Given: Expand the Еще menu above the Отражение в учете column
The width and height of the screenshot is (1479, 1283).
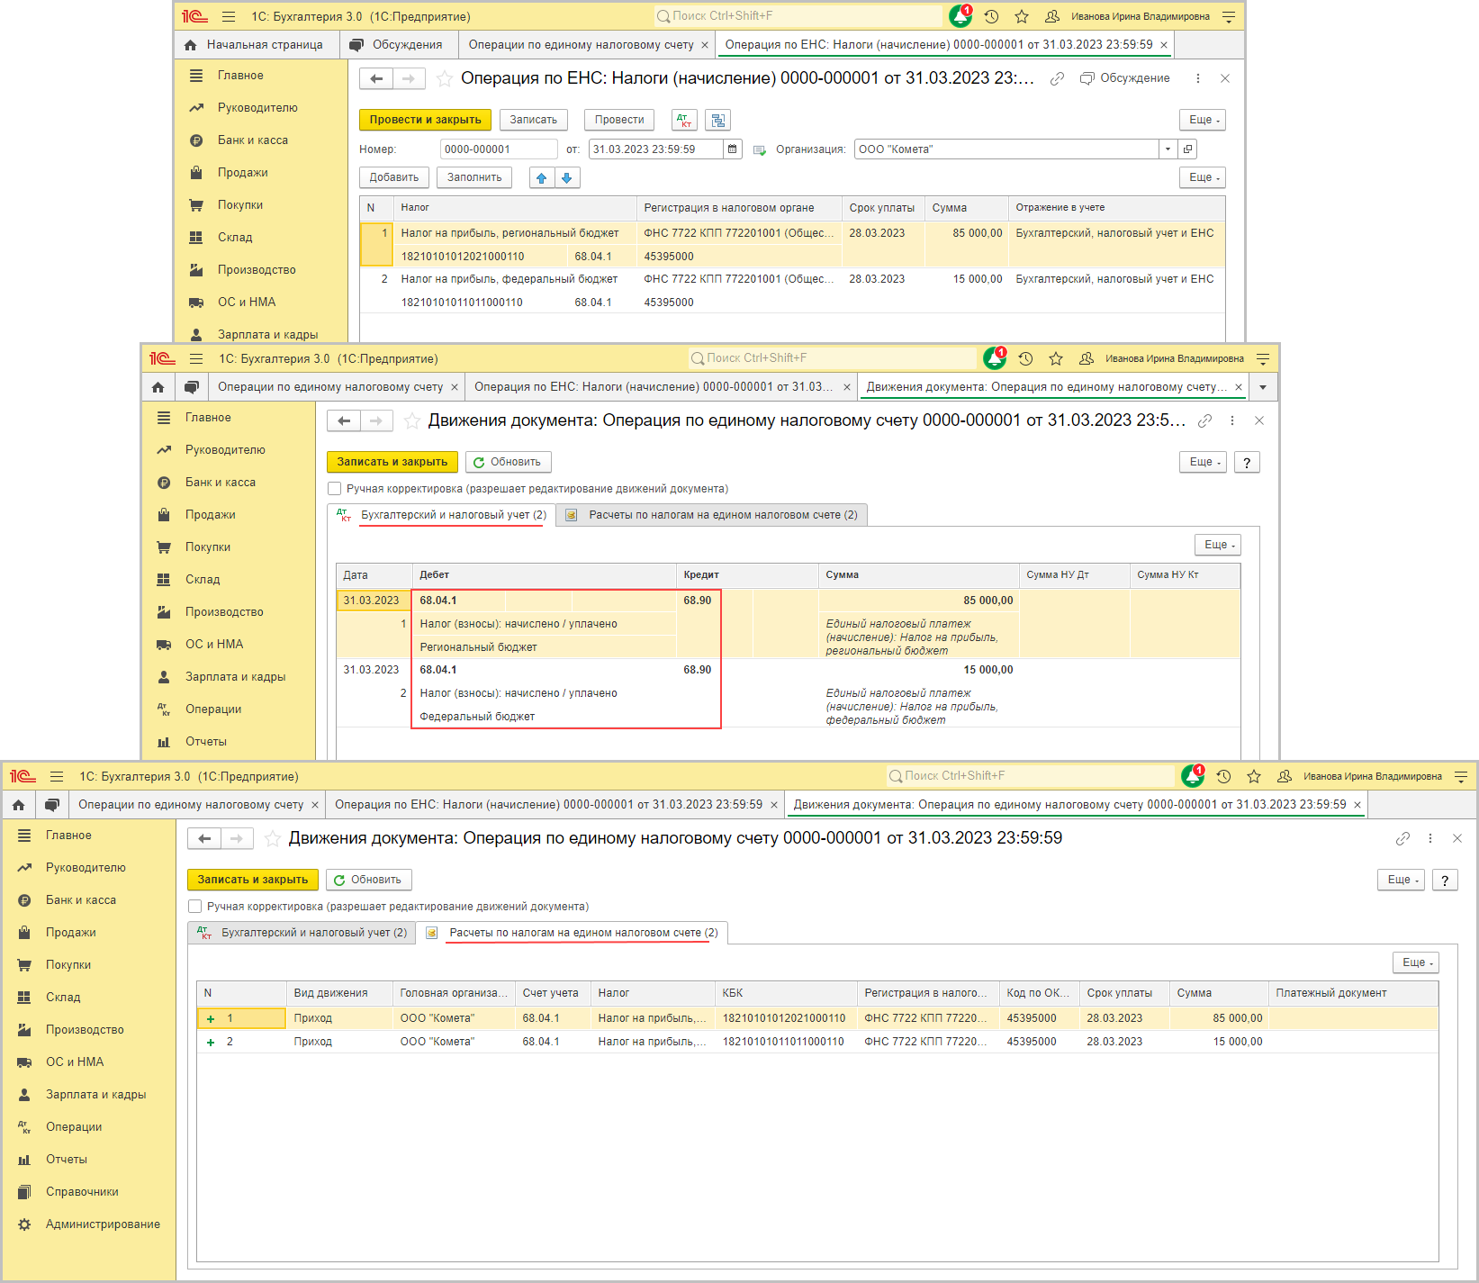Looking at the screenshot, I should pos(1203,177).
